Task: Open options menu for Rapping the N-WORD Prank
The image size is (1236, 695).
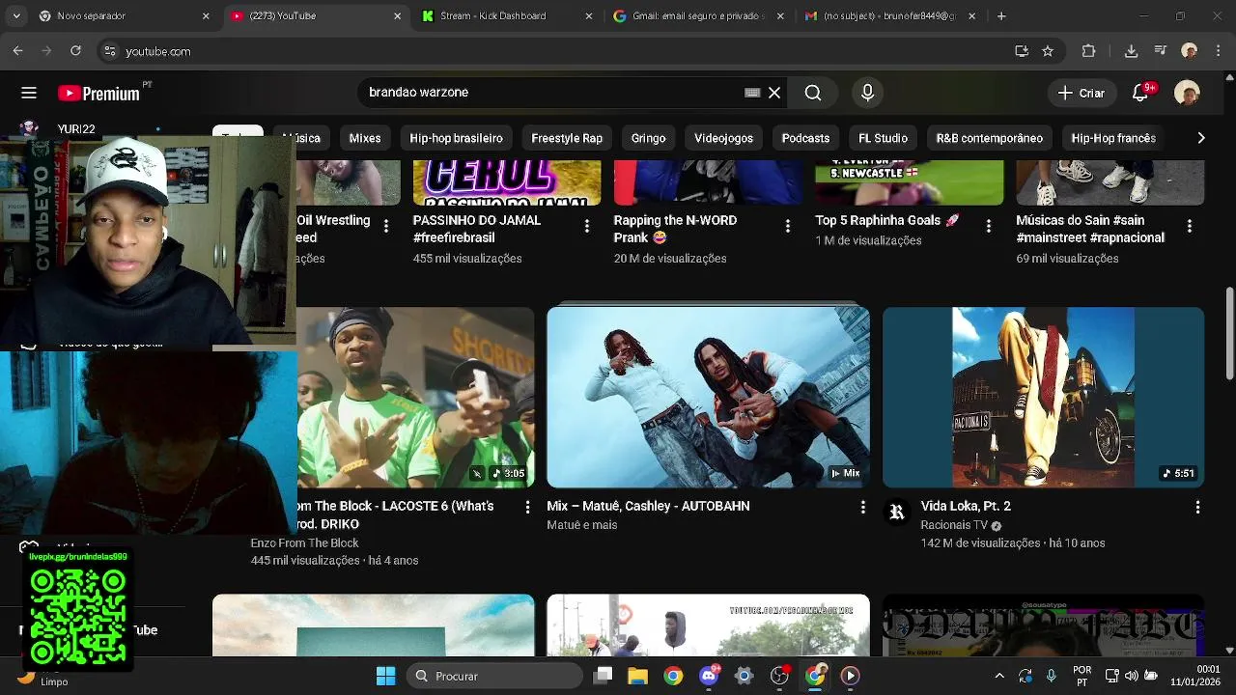Action: (787, 226)
